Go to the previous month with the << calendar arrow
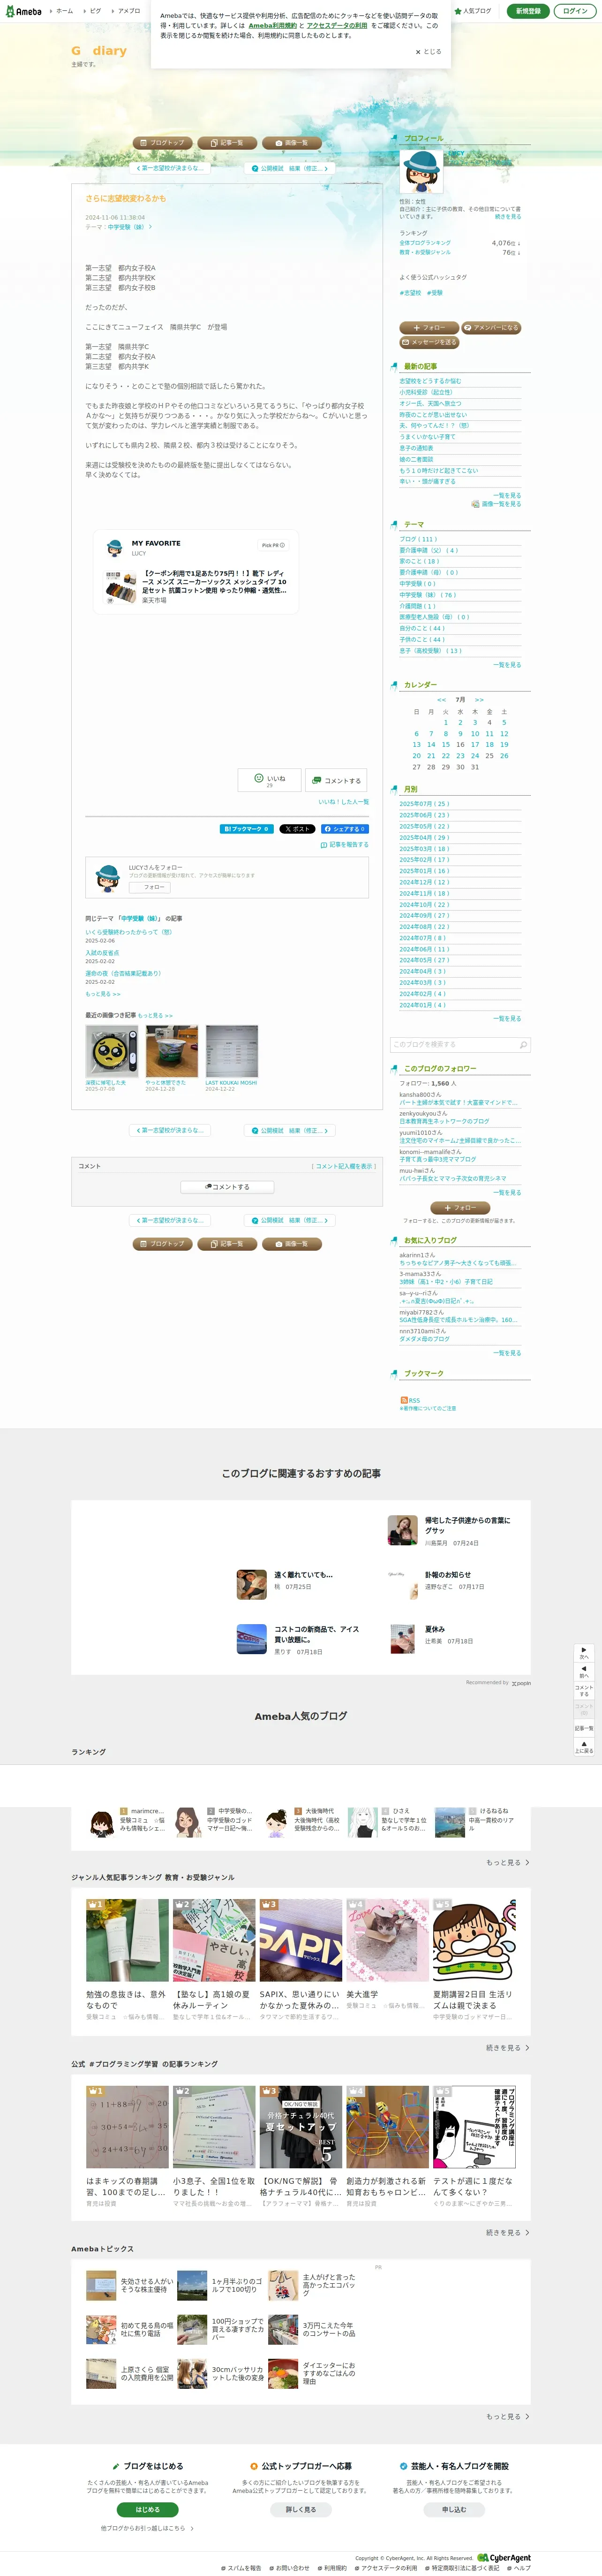This screenshot has width=602, height=2576. coord(441,699)
